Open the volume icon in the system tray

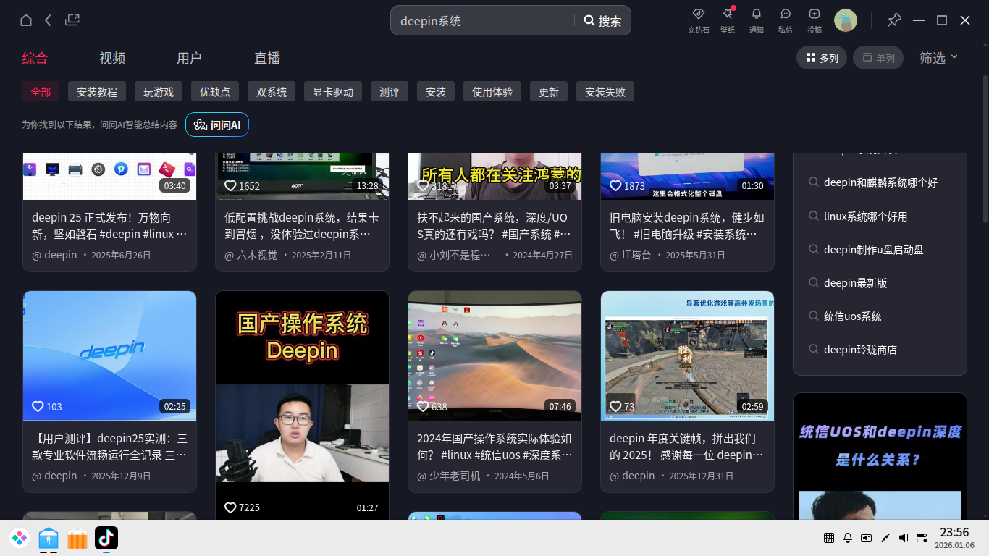click(x=904, y=538)
